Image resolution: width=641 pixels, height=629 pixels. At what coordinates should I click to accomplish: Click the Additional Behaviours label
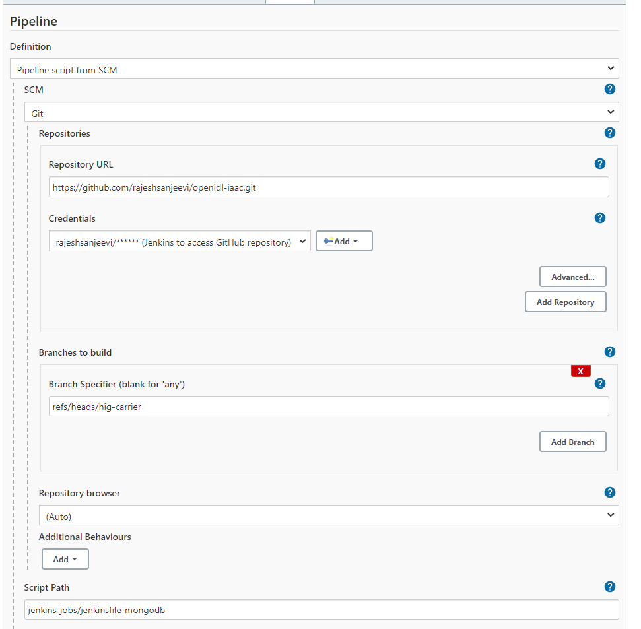(x=84, y=537)
